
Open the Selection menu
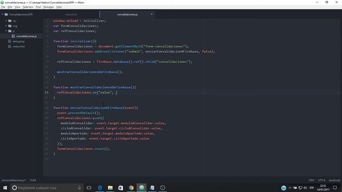pos(28,7)
